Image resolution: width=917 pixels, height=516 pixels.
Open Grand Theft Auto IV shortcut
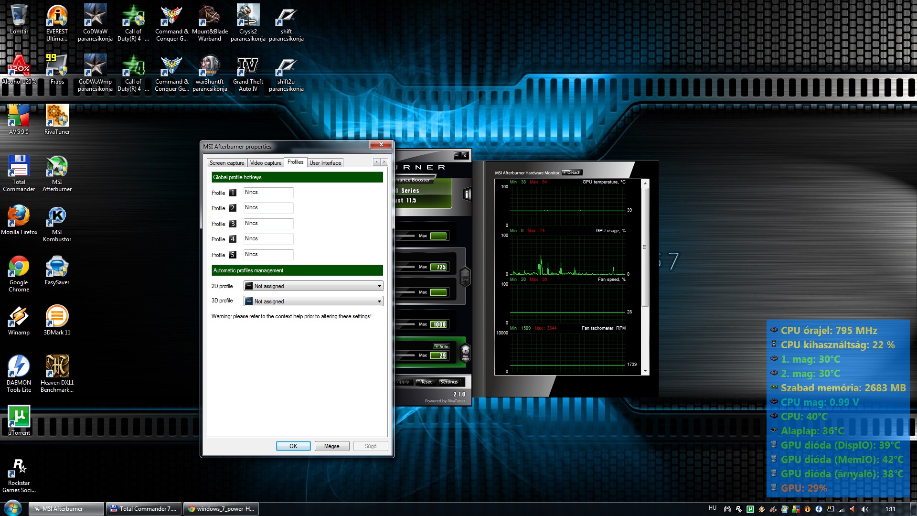click(248, 73)
